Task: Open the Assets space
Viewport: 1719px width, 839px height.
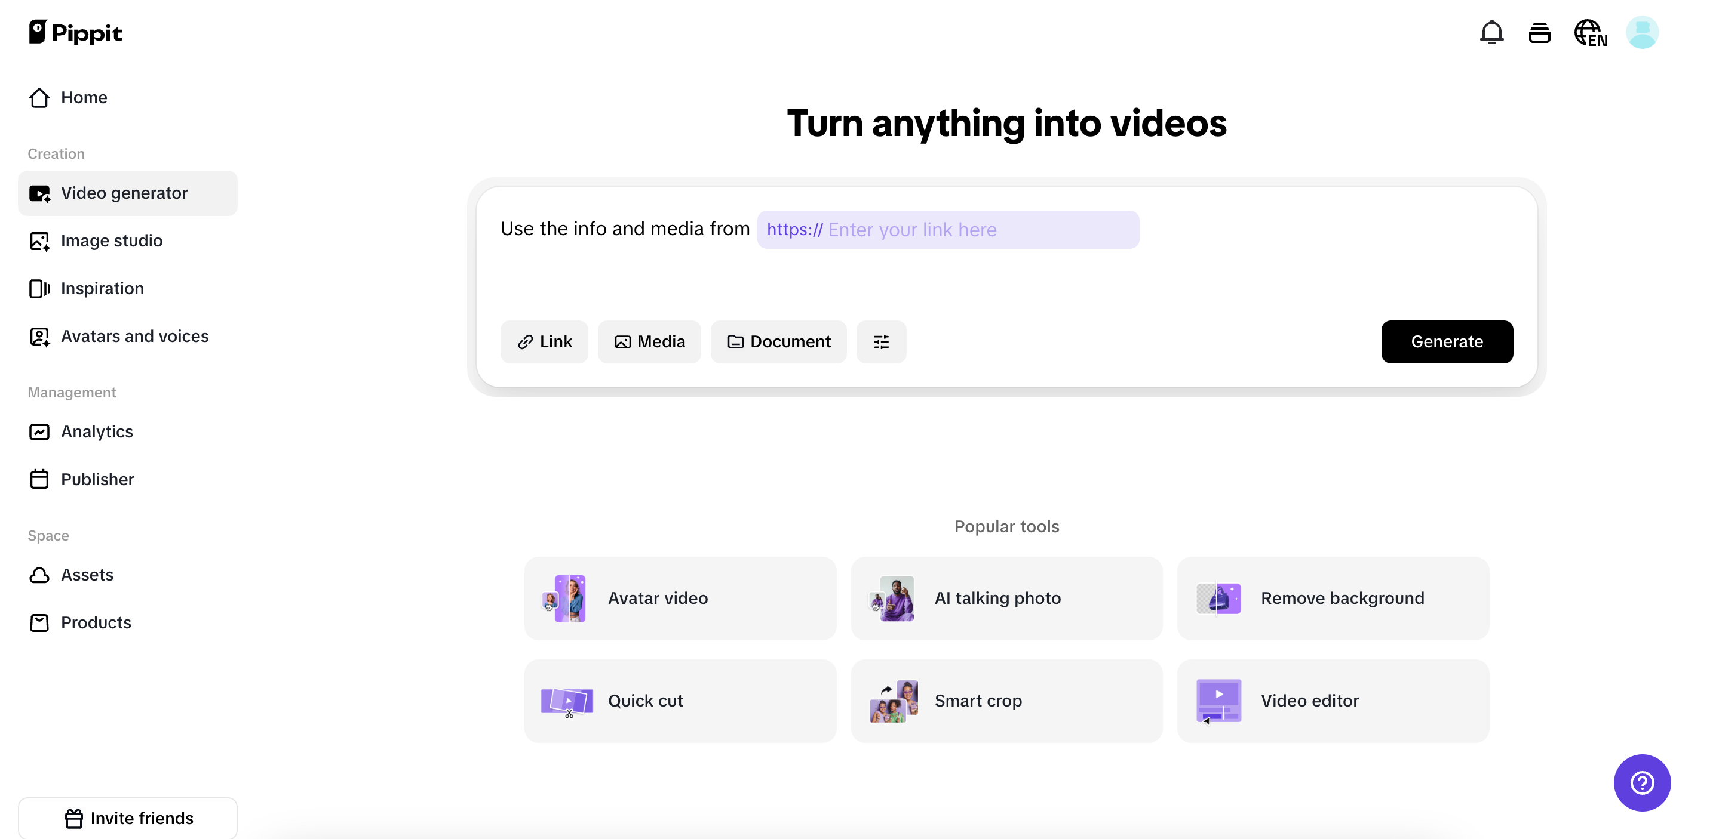Action: coord(87,574)
